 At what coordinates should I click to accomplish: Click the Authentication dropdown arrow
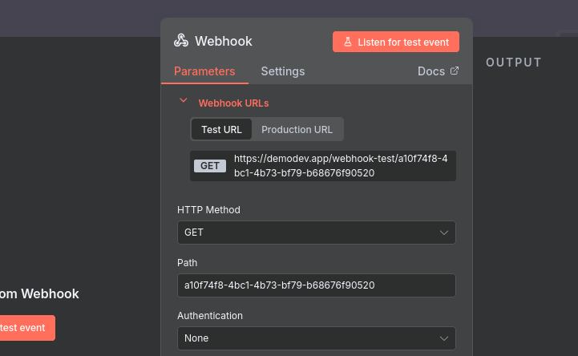(x=444, y=338)
